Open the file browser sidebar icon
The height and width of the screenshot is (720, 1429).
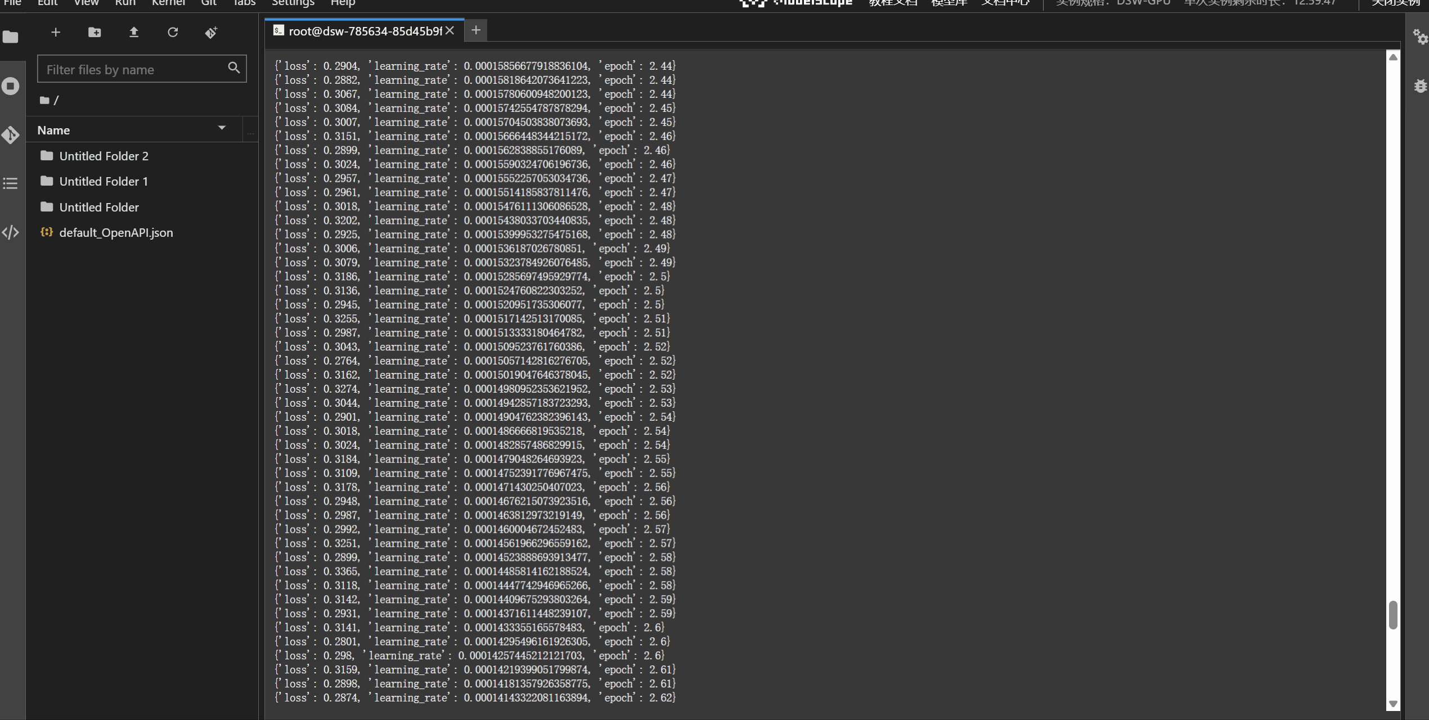(11, 37)
